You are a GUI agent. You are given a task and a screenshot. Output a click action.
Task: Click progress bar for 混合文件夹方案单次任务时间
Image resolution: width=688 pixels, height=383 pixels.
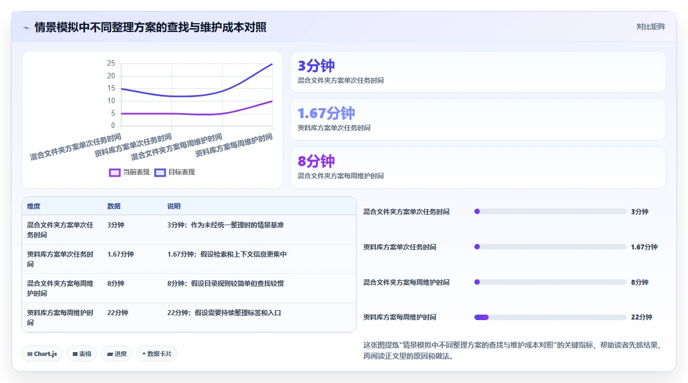pos(551,211)
